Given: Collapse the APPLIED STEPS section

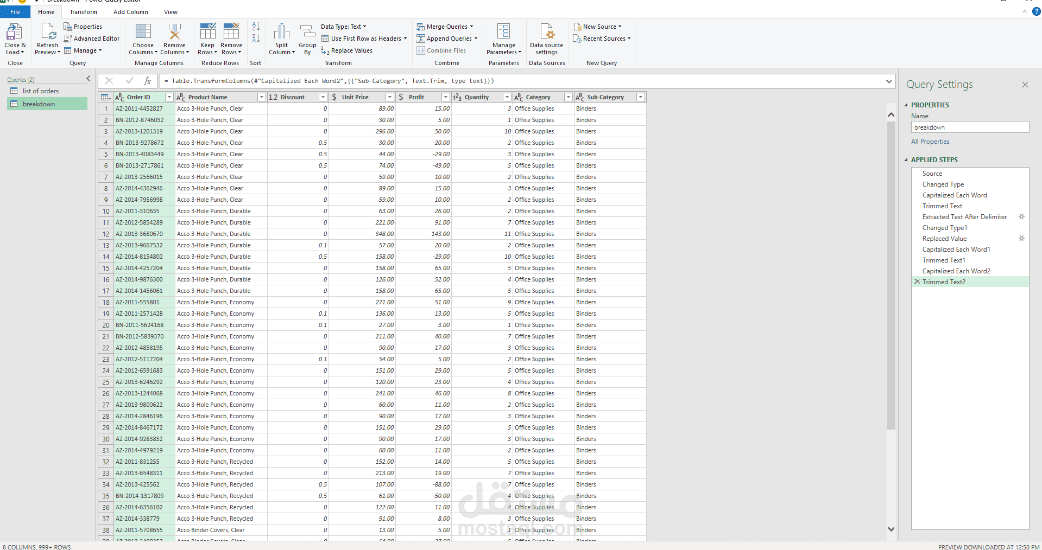Looking at the screenshot, I should (906, 160).
